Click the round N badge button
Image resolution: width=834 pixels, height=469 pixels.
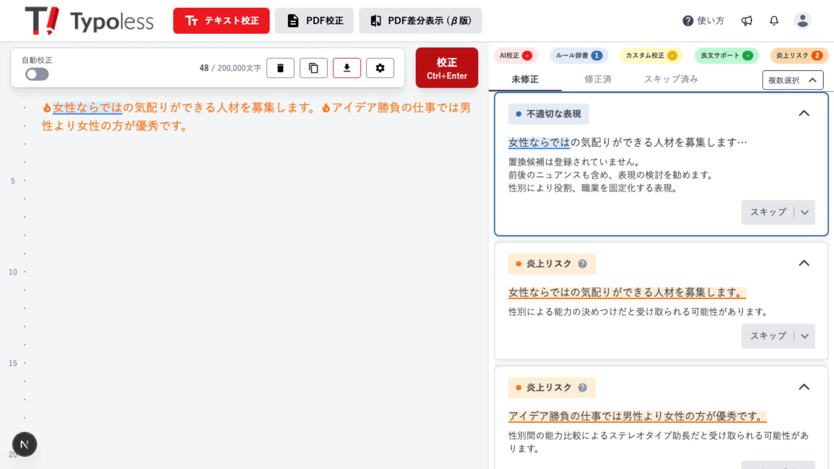point(24,444)
